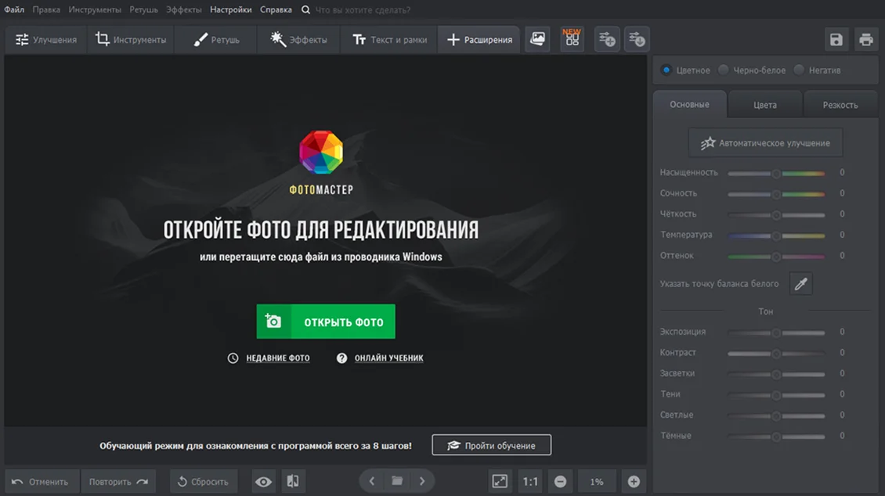Image resolution: width=885 pixels, height=496 pixels.
Task: Click the Температура slider handle
Action: pos(776,235)
